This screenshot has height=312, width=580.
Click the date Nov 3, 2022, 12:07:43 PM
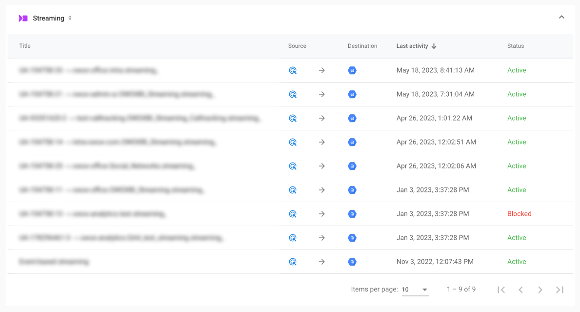pyautogui.click(x=435, y=261)
